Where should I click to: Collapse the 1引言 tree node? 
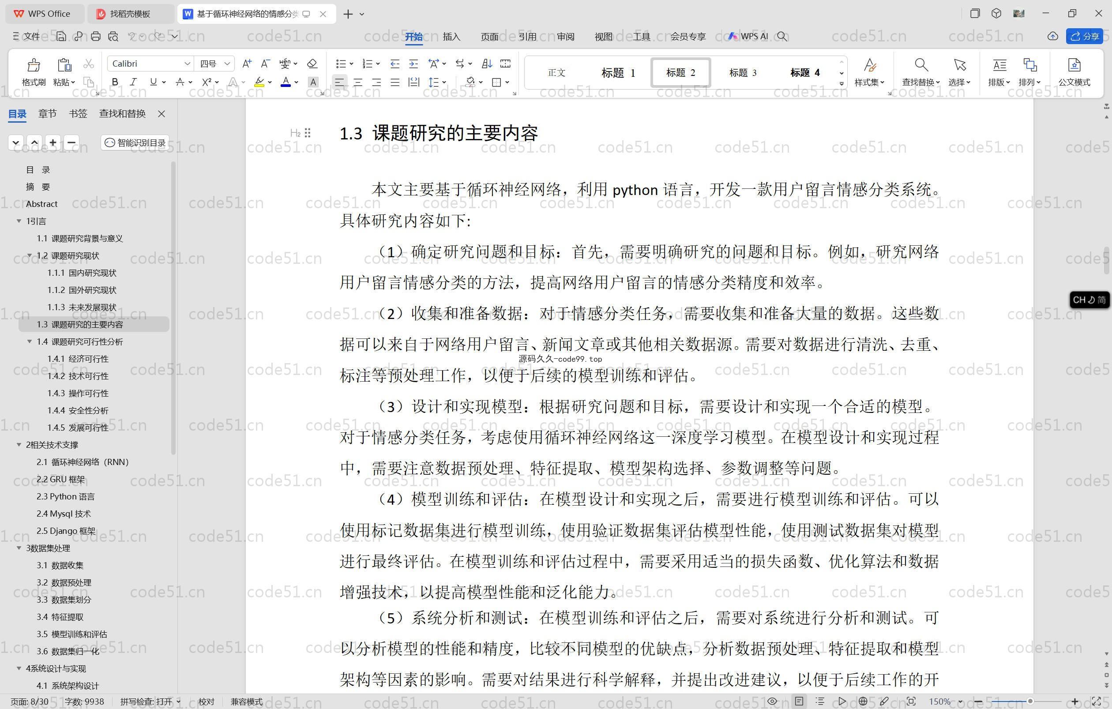click(x=19, y=221)
